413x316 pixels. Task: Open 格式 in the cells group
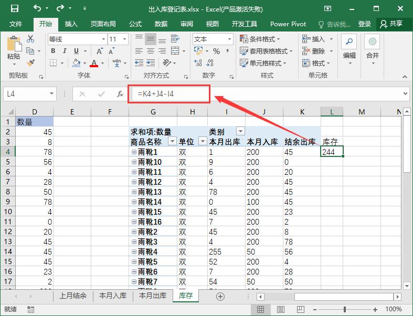316,64
